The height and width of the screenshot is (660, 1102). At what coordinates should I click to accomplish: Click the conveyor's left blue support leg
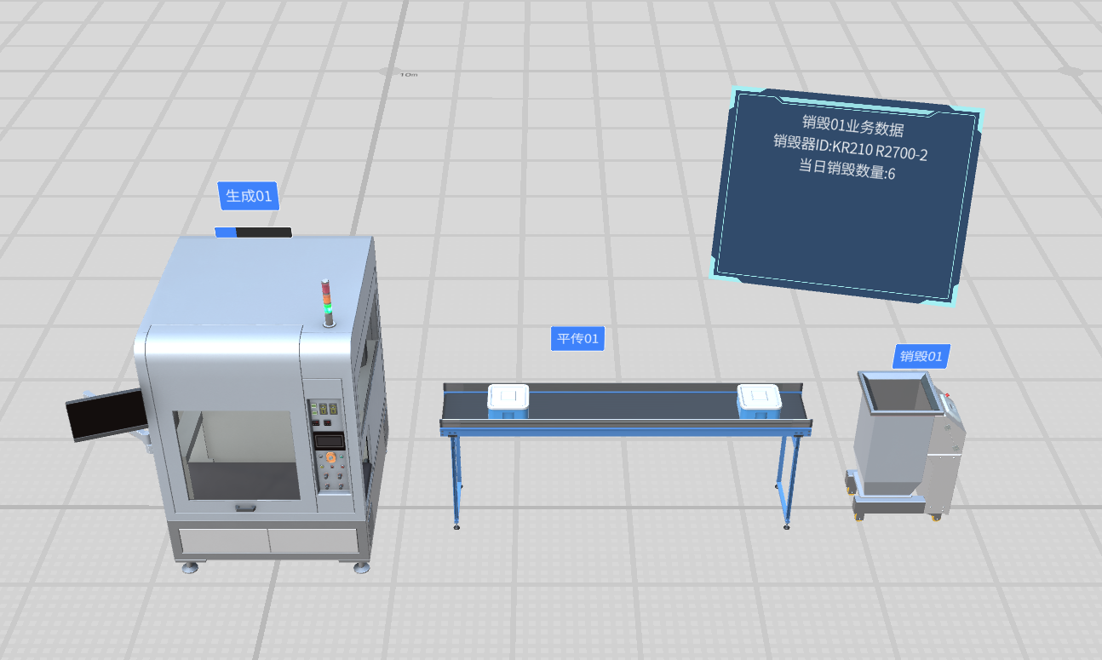[x=456, y=481]
